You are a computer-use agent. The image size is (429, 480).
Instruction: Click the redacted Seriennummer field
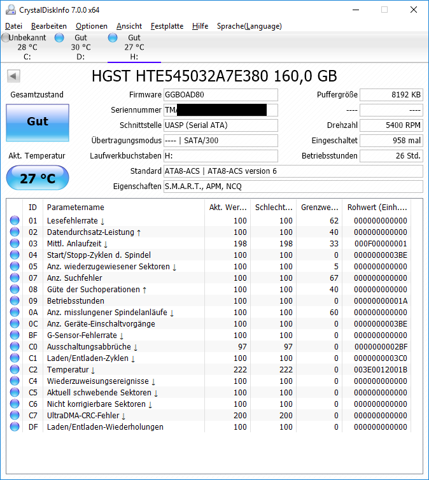pos(221,110)
